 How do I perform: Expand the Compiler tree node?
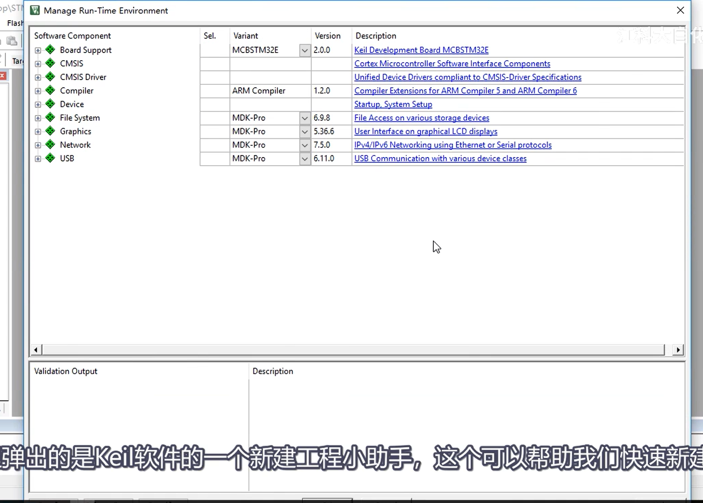[38, 91]
